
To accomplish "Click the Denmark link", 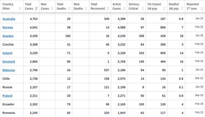I will click(9, 62).
